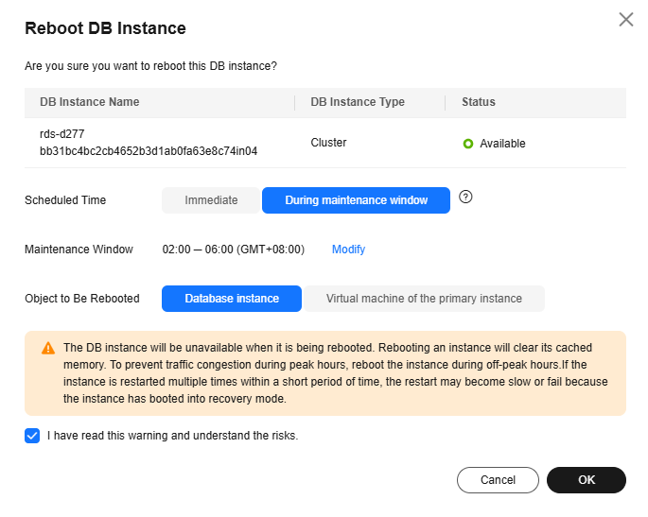Open the Modify maintenance window link
This screenshot has width=648, height=517.
[x=348, y=250]
